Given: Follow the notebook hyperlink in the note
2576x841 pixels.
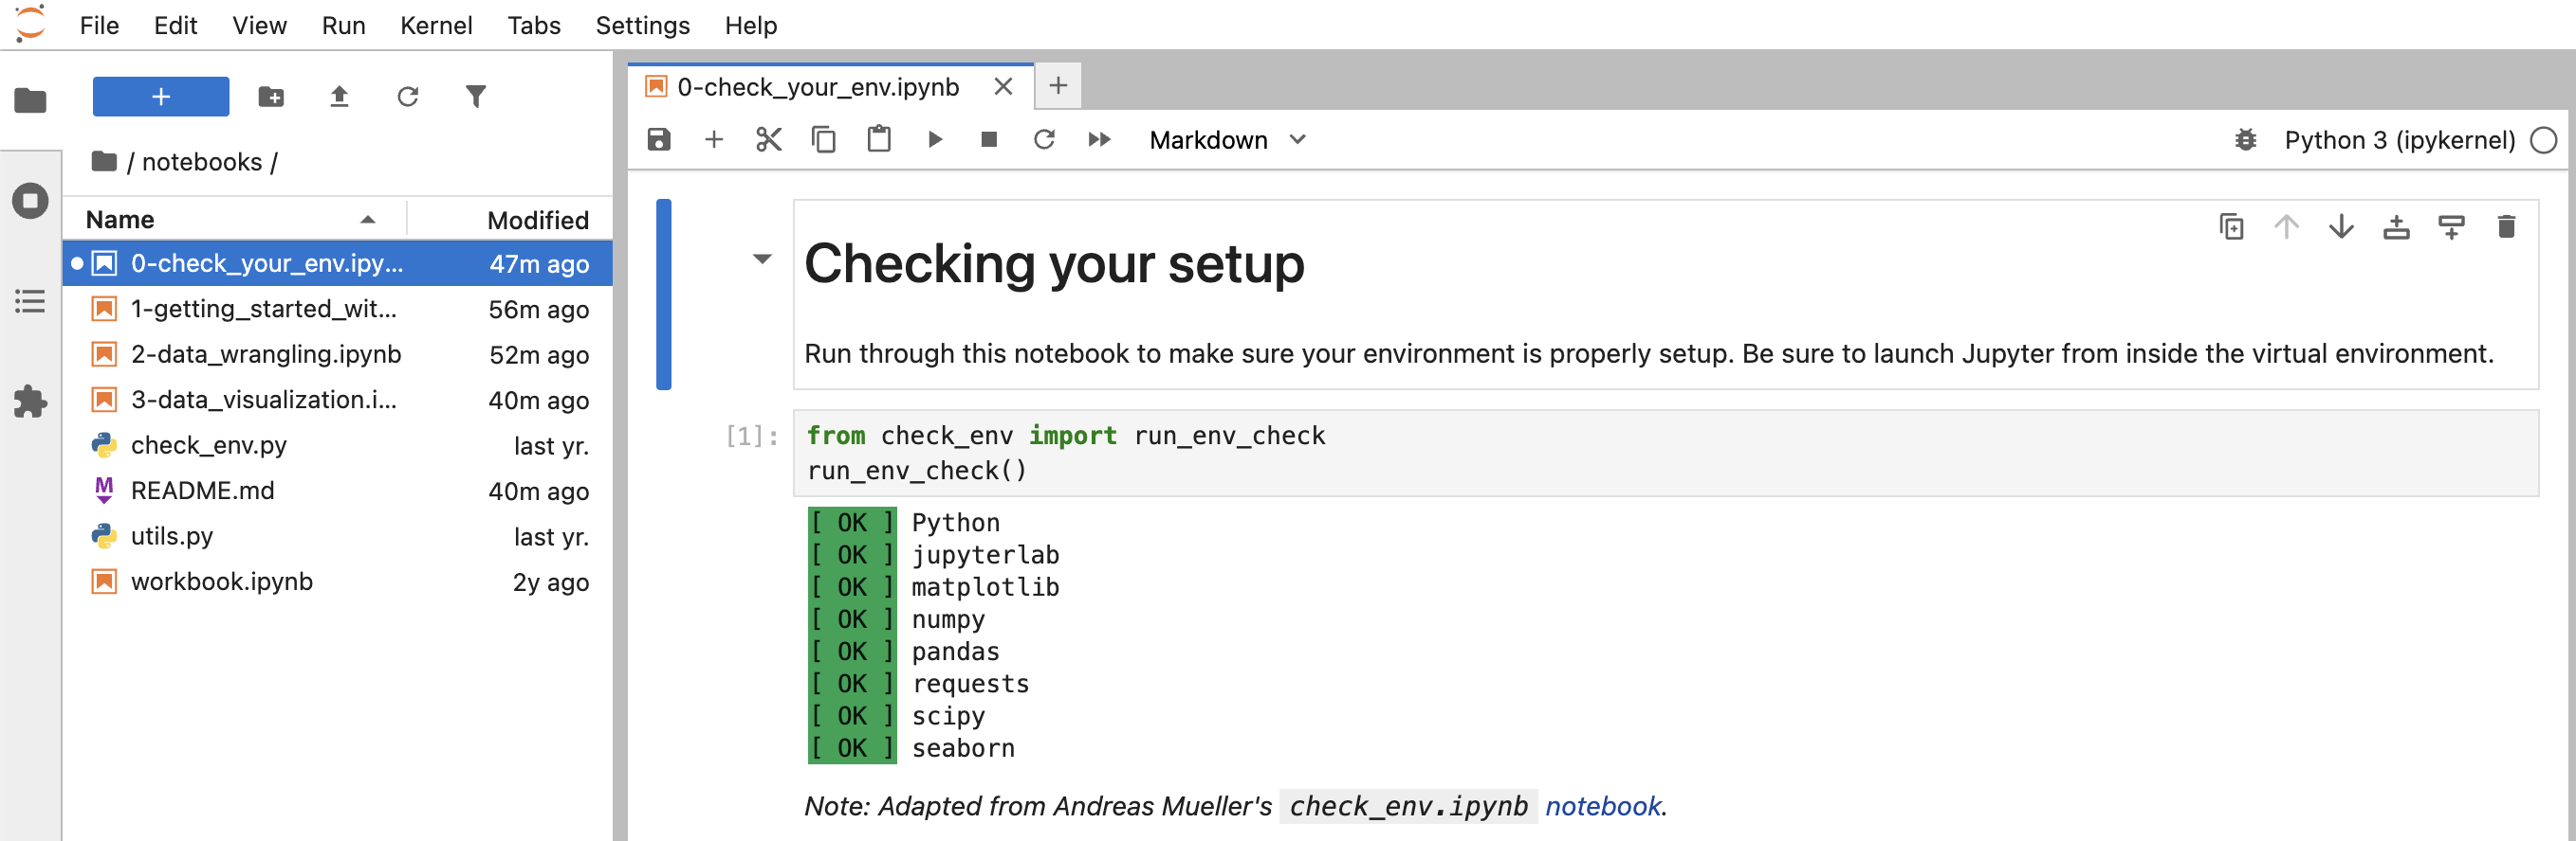Looking at the screenshot, I should tap(1603, 806).
